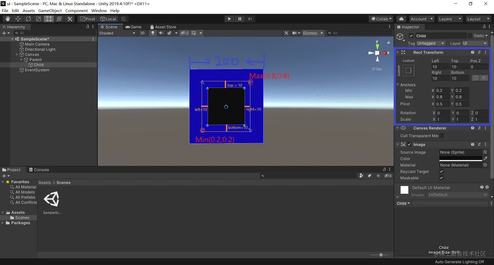Switch to the Asset Store tab
The image size is (494, 265).
163,27
